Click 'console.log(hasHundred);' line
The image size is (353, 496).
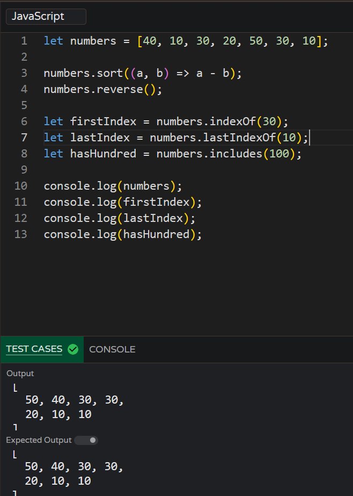pos(122,234)
